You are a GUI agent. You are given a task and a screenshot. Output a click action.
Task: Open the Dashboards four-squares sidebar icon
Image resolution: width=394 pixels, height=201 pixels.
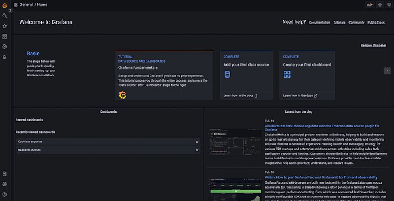4,36
